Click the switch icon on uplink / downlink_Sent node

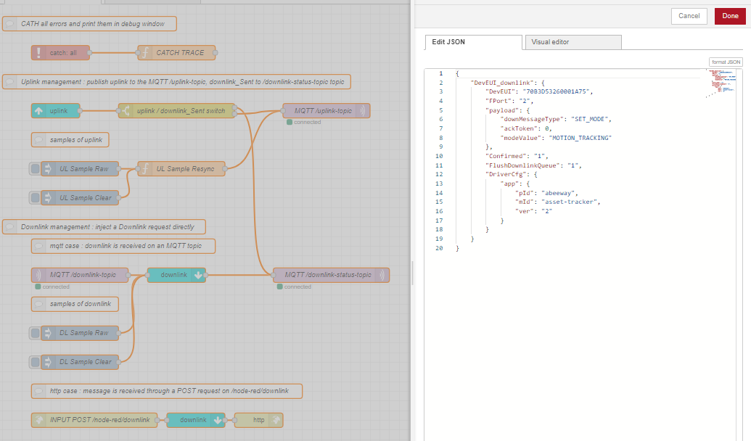[x=126, y=110]
